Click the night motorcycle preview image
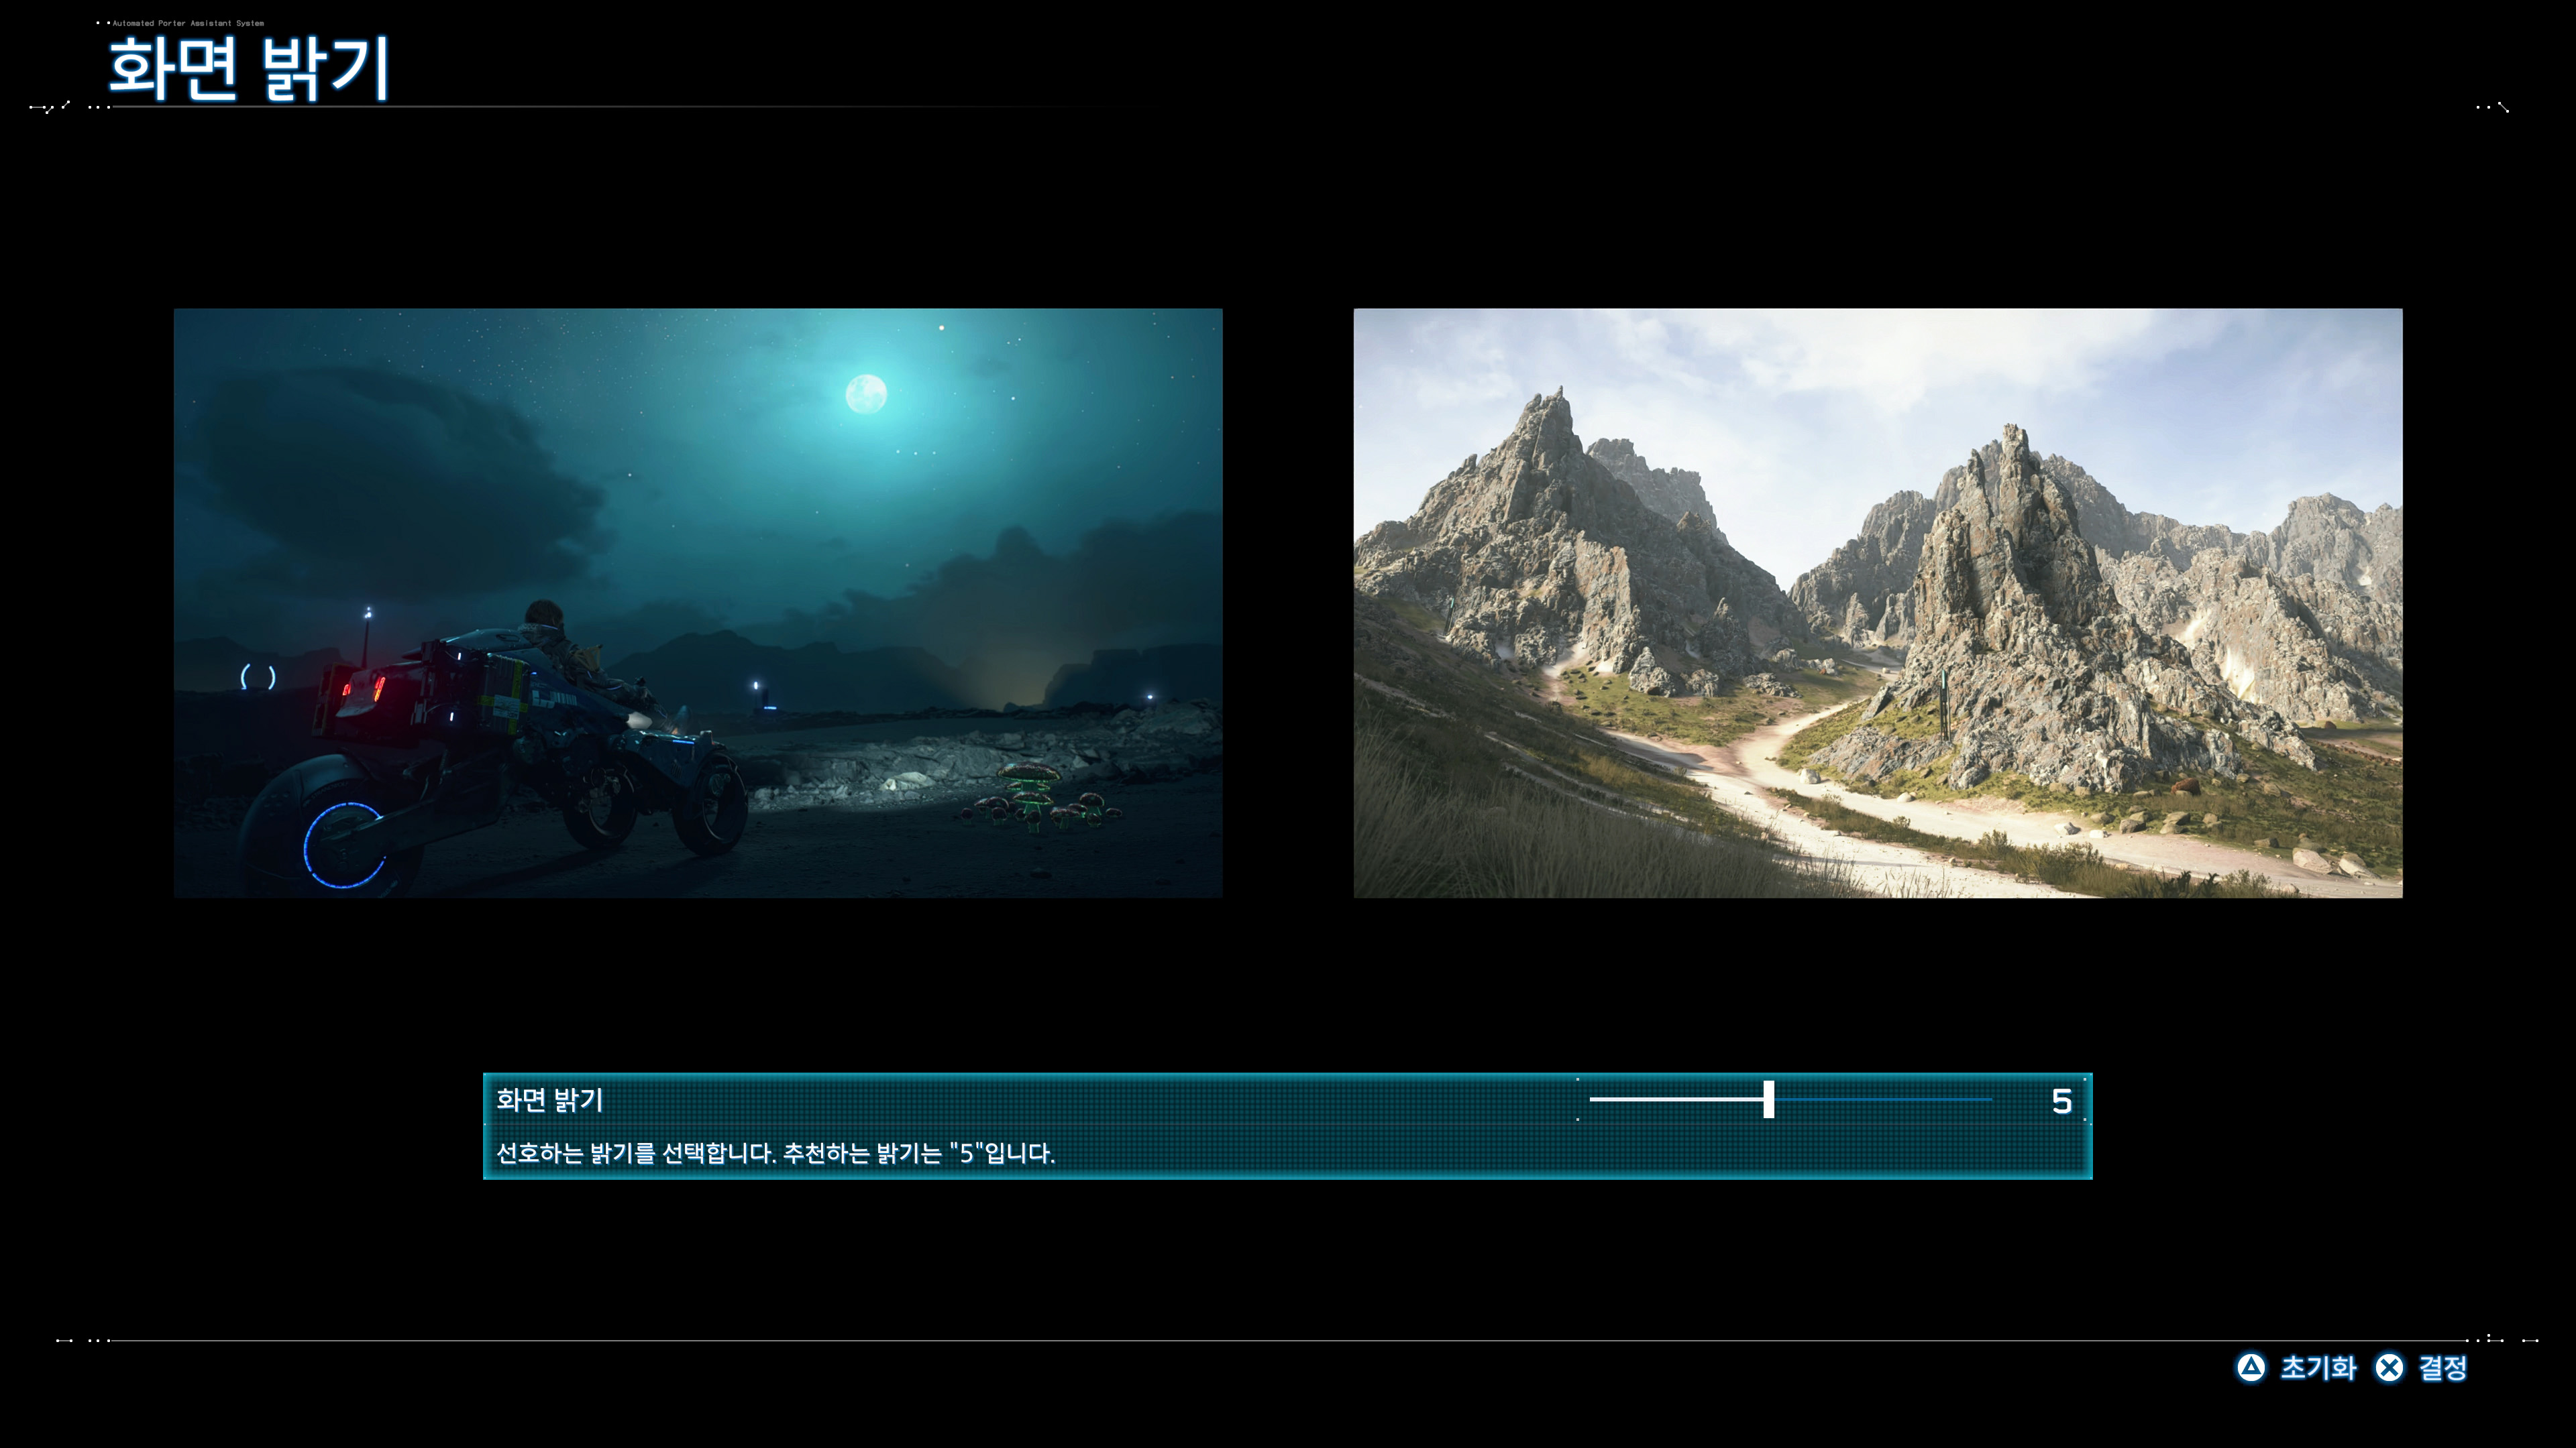 tap(698, 603)
